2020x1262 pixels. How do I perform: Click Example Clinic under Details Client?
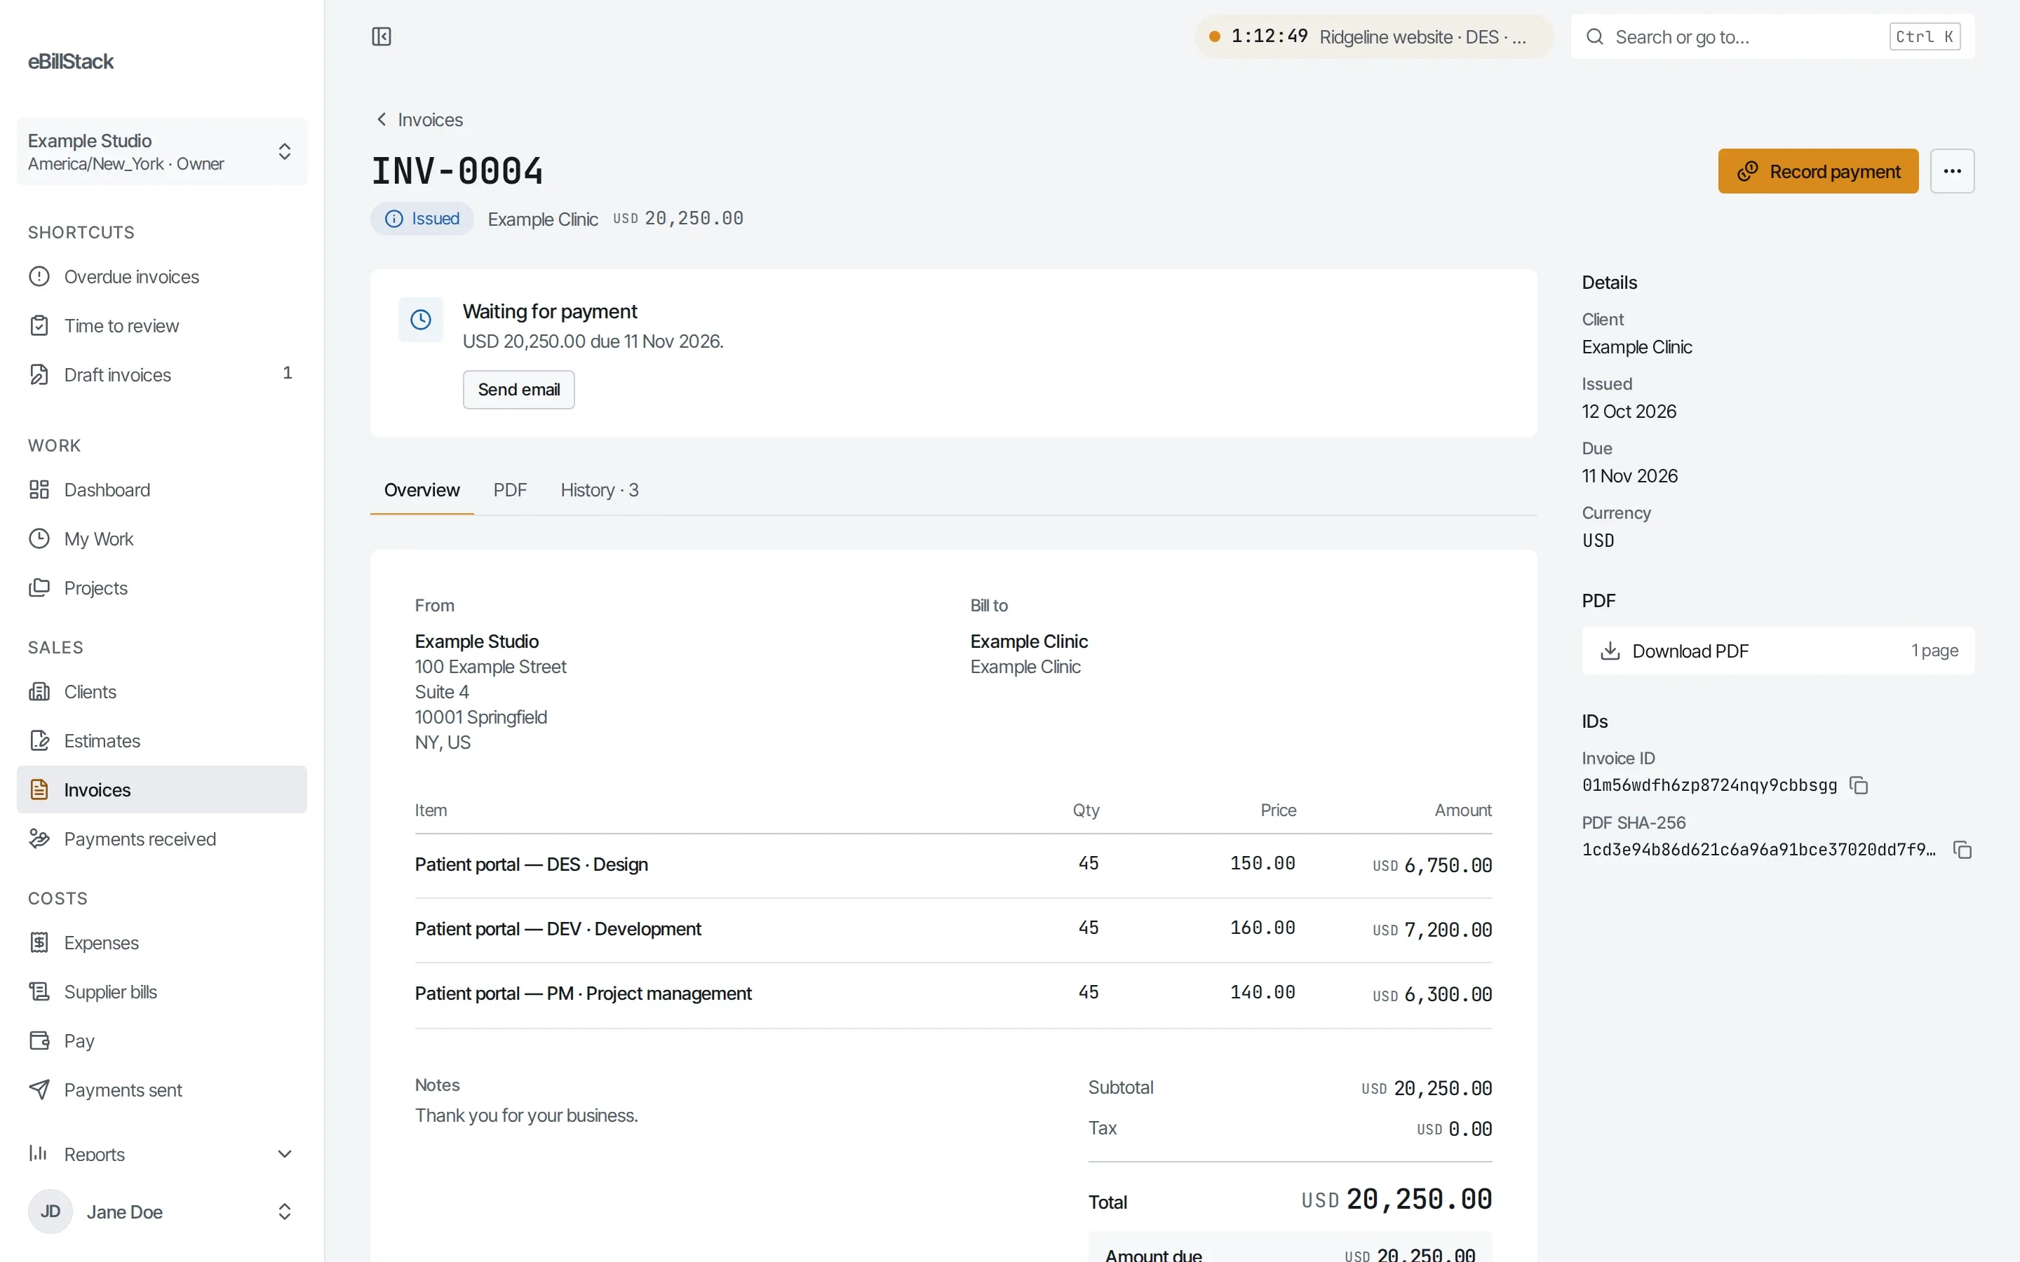coord(1636,347)
